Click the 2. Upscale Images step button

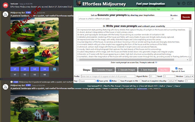click(126, 70)
